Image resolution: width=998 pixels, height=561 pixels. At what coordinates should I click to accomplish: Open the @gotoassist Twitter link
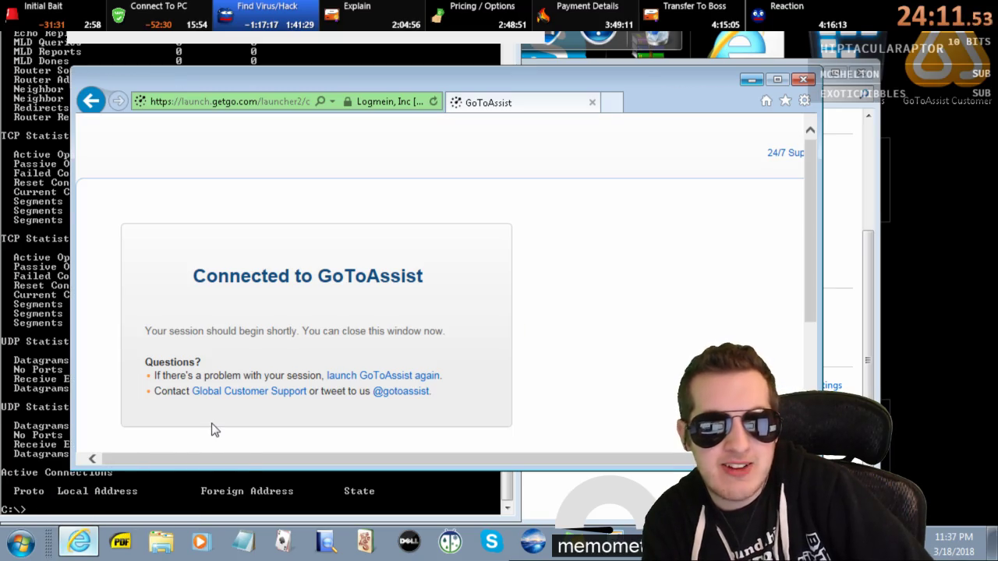(401, 391)
